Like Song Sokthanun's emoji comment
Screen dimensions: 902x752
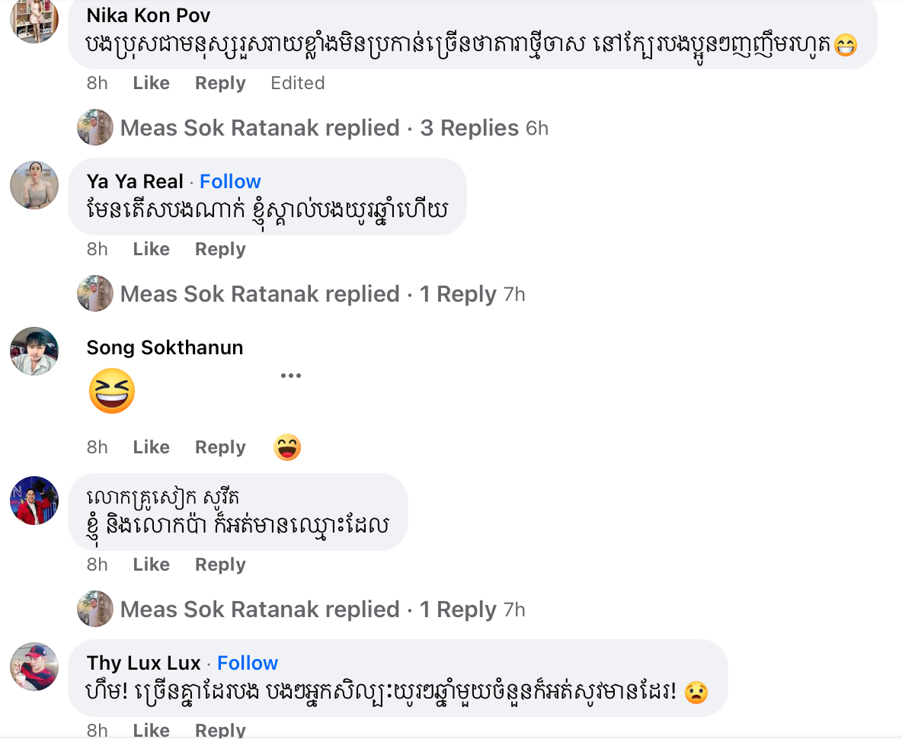151,447
